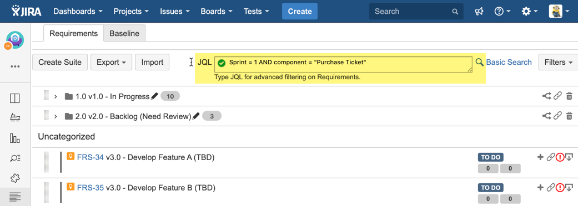Open the releases ship icon in sidebar
The width and height of the screenshot is (578, 206).
point(15,118)
